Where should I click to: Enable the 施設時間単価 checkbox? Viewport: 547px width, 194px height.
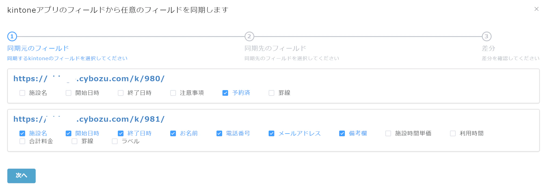pyautogui.click(x=388, y=133)
